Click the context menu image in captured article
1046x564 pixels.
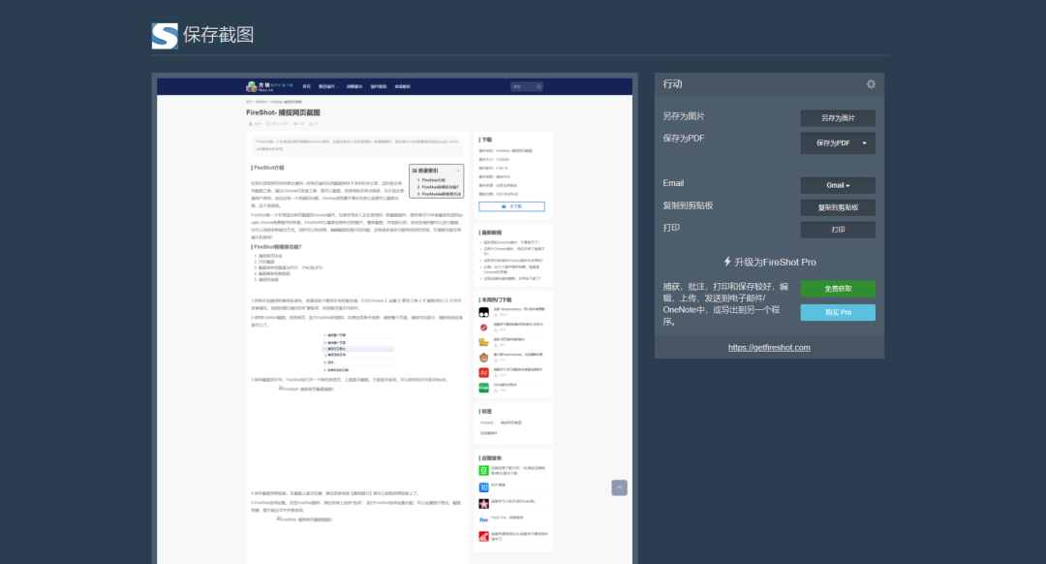pyautogui.click(x=357, y=352)
